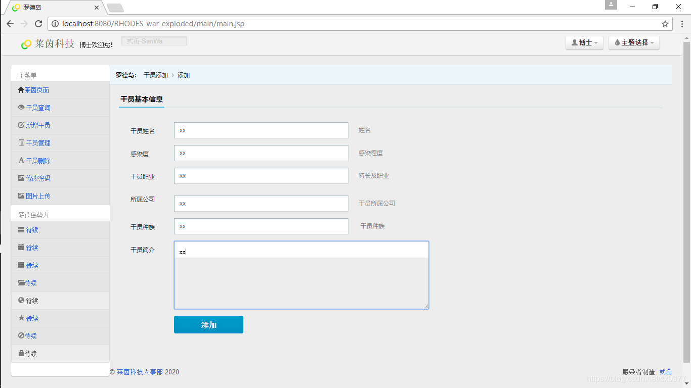Viewport: 691px width, 388px height.
Task: Click the 干员添加 breadcrumb link
Action: coord(156,75)
